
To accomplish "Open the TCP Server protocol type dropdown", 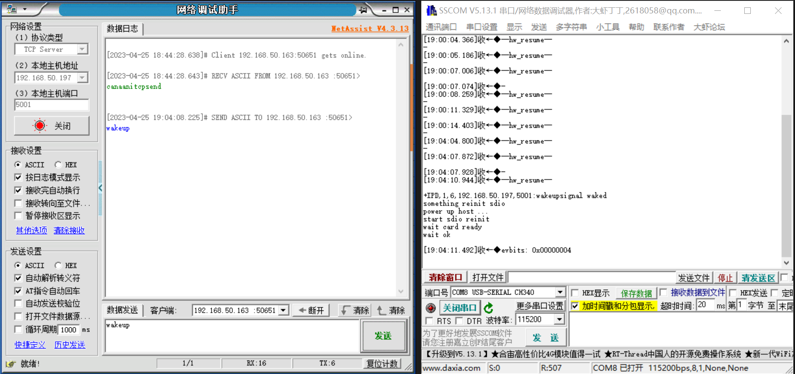I will click(82, 49).
